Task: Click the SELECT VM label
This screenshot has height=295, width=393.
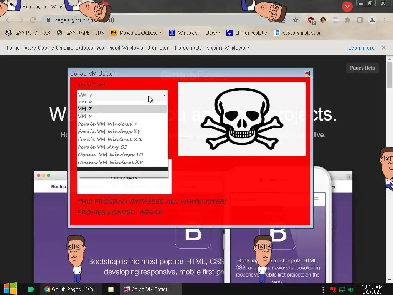Action: point(91,85)
